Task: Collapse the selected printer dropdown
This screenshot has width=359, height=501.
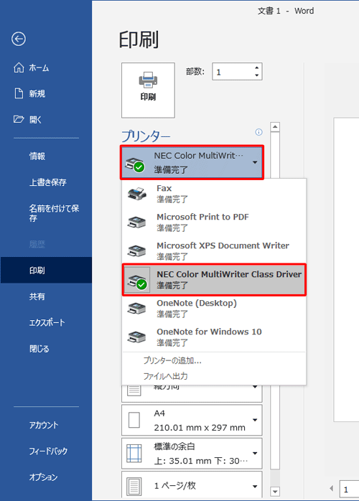Action: click(192, 162)
